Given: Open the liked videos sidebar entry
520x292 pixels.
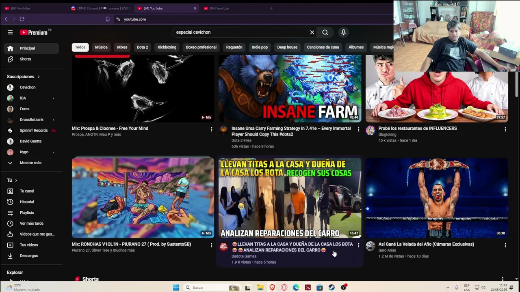Looking at the screenshot, I should coord(32,234).
